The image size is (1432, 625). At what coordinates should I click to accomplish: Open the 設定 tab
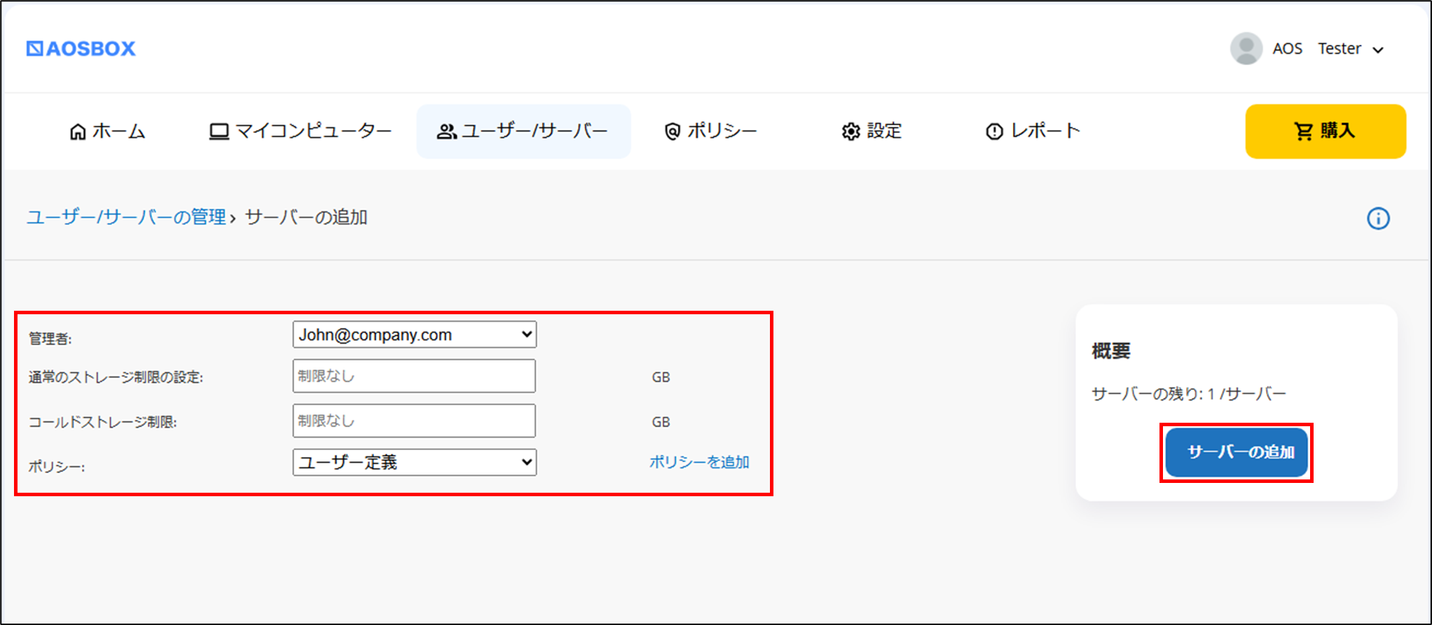coord(872,131)
